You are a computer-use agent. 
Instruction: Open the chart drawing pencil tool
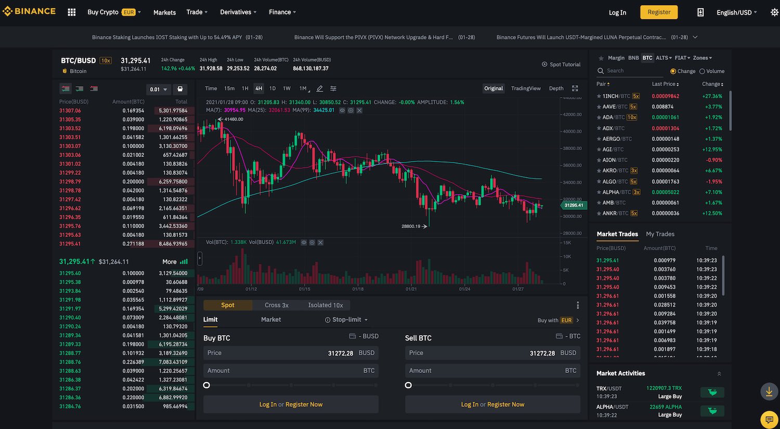pos(319,88)
